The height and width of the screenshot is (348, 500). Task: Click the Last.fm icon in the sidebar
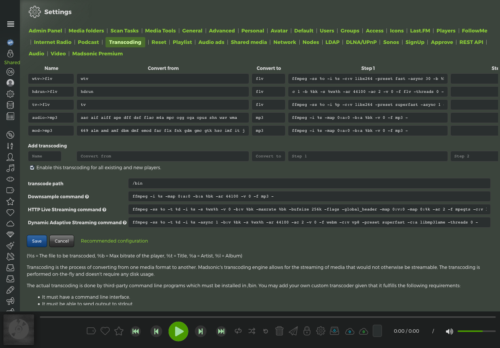click(10, 72)
